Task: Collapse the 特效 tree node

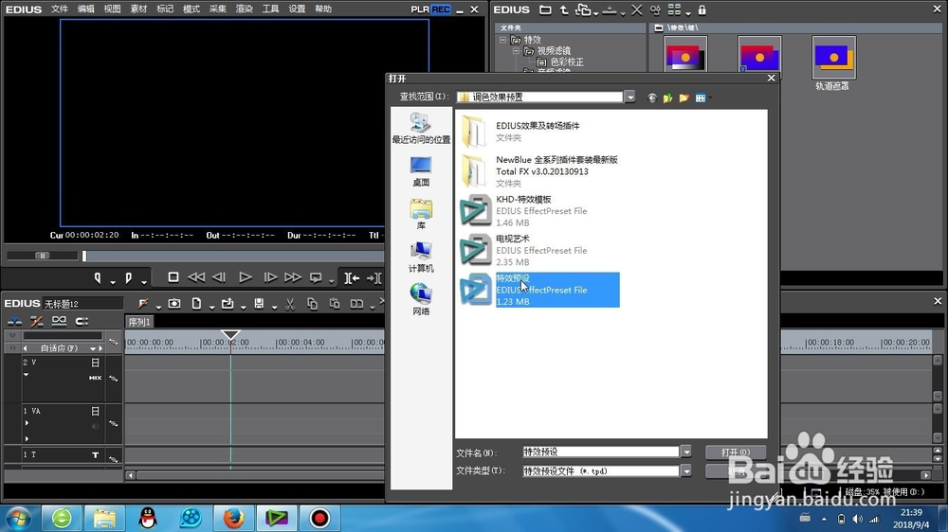Action: click(x=502, y=39)
